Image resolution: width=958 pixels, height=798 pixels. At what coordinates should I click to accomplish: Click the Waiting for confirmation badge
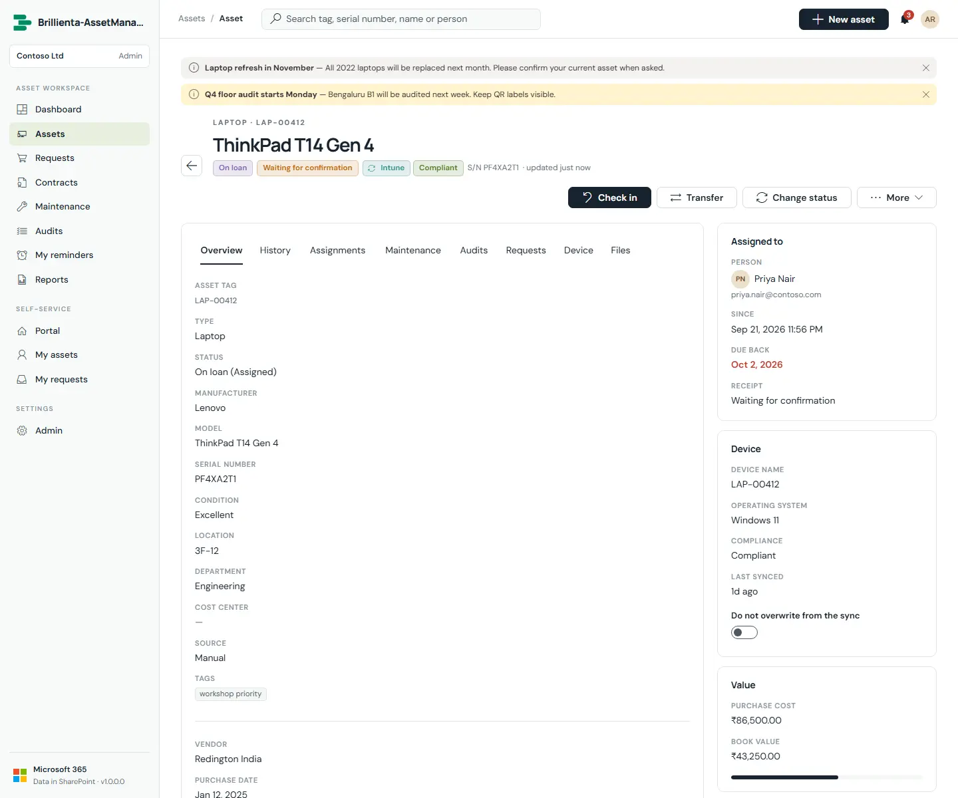307,168
